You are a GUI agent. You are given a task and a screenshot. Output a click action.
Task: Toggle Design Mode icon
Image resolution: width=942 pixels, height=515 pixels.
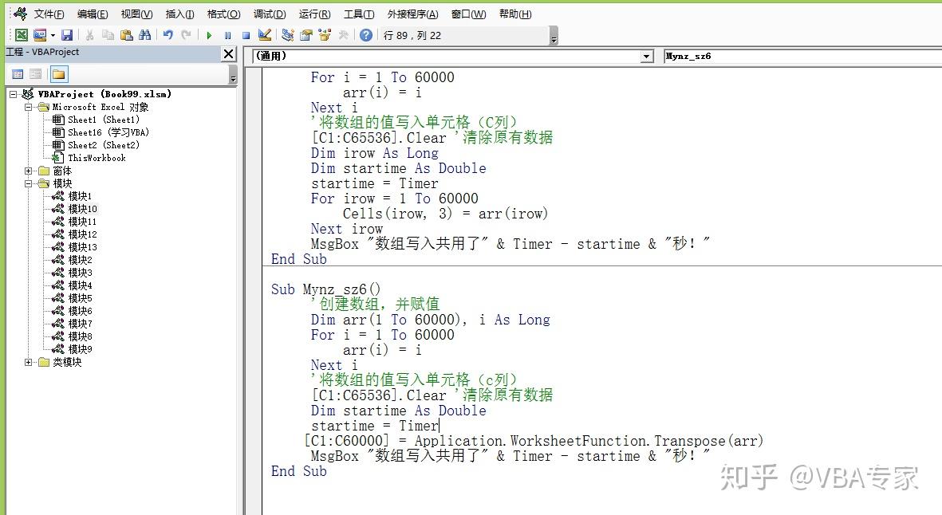pyautogui.click(x=264, y=35)
